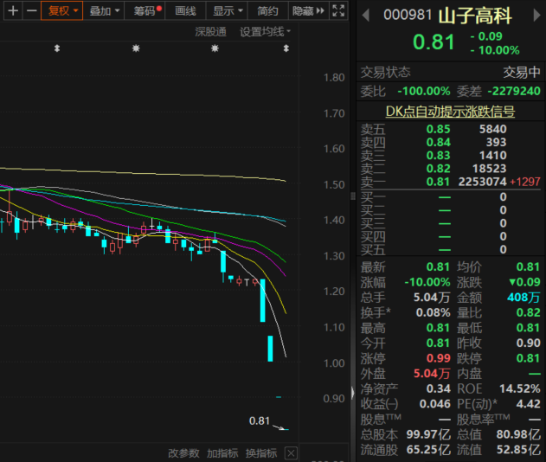Click the 交易状态 交易中 status row

pos(451,73)
